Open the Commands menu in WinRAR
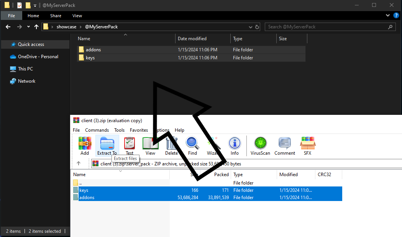Image resolution: width=402 pixels, height=237 pixels. click(x=97, y=130)
